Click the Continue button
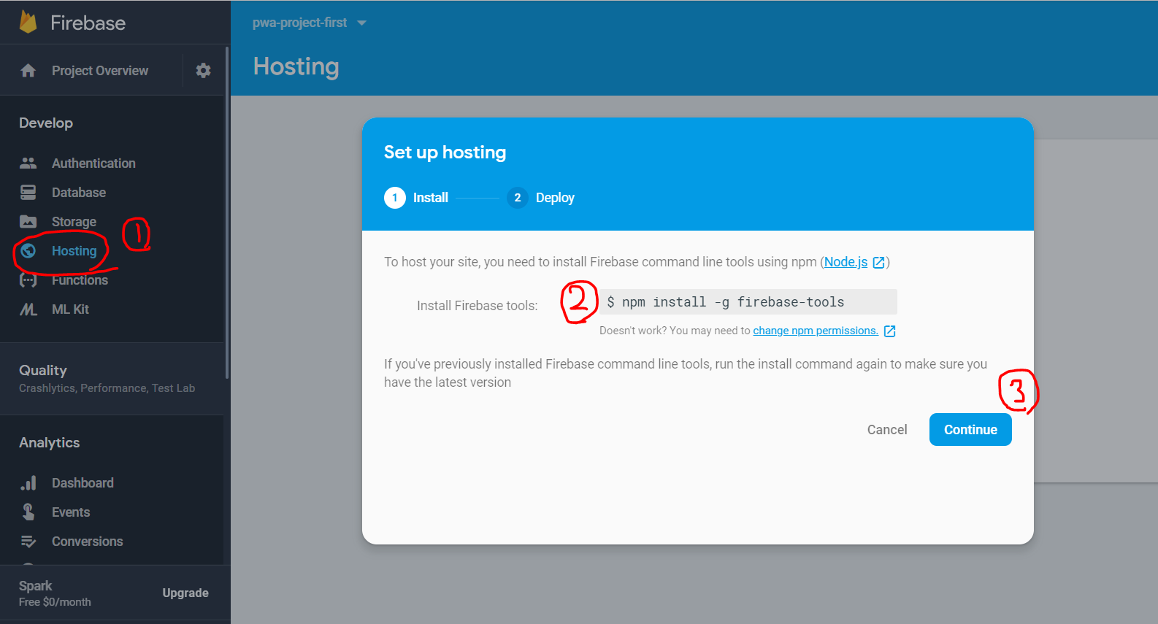This screenshot has width=1158, height=624. coord(970,430)
